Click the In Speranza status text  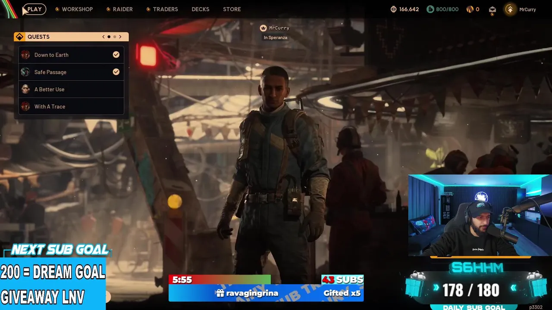(x=276, y=37)
